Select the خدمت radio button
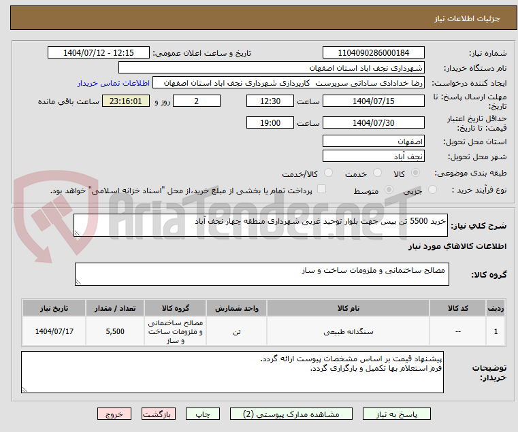Screen dimensions: 518x432 tap(377, 173)
